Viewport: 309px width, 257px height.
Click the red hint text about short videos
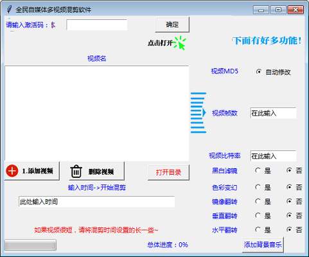(x=96, y=230)
